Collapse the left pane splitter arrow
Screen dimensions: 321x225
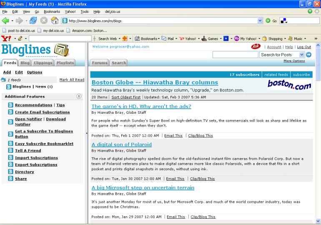[x=87, y=133]
